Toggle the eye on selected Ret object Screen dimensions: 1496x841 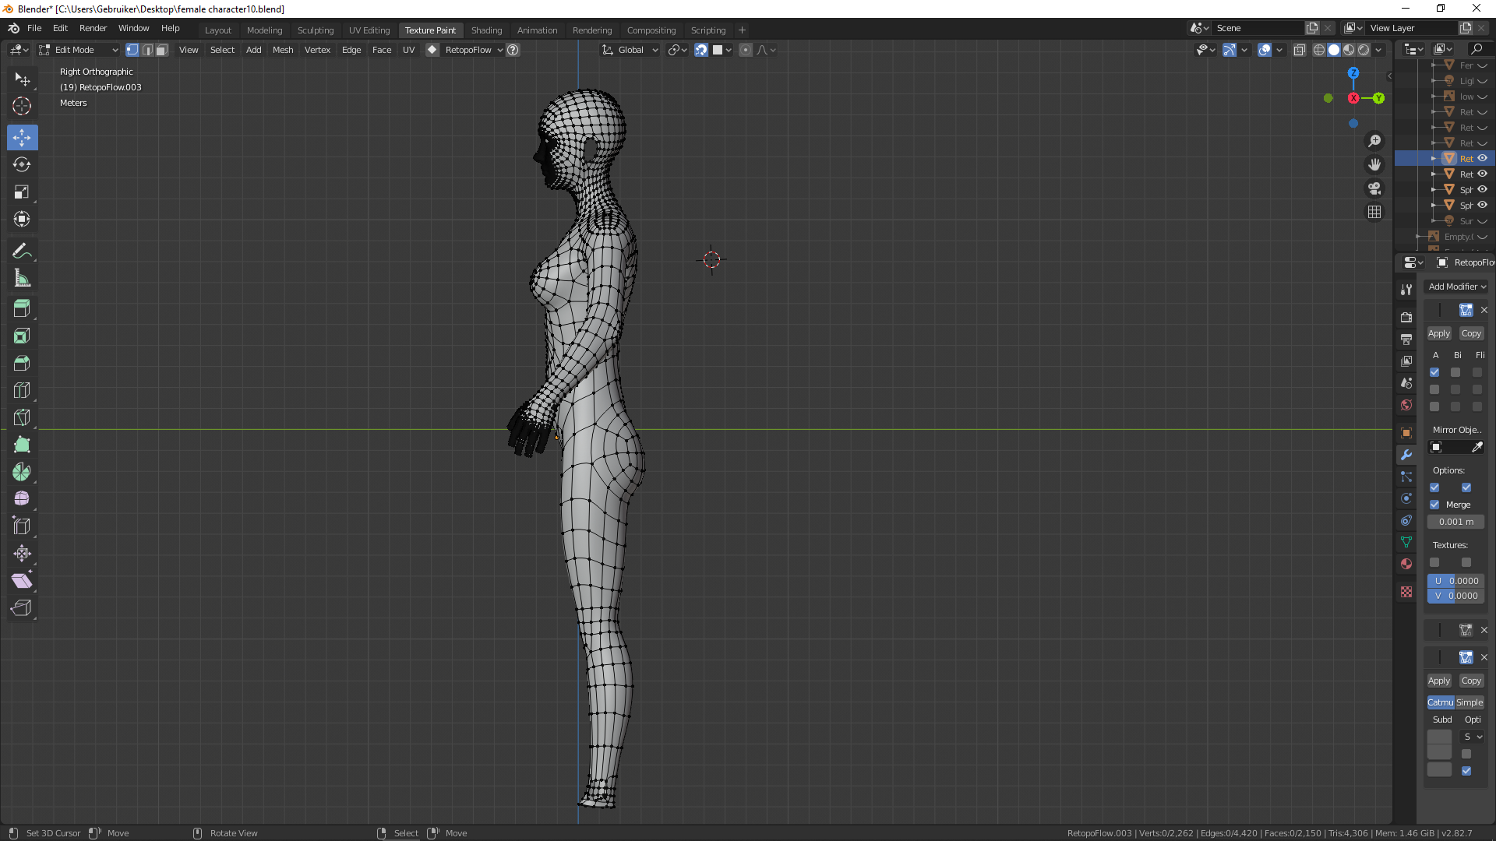pos(1483,158)
